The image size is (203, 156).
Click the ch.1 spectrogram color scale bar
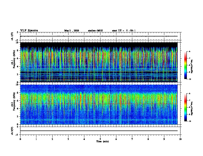pos(186,65)
